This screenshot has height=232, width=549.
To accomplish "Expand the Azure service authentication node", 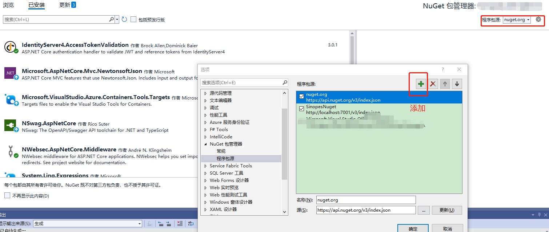I will coord(205,122).
